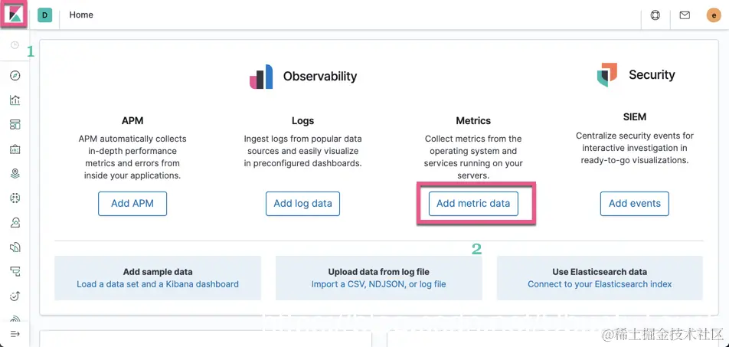Open the Maps sidebar icon
This screenshot has width=729, height=347.
(x=15, y=174)
